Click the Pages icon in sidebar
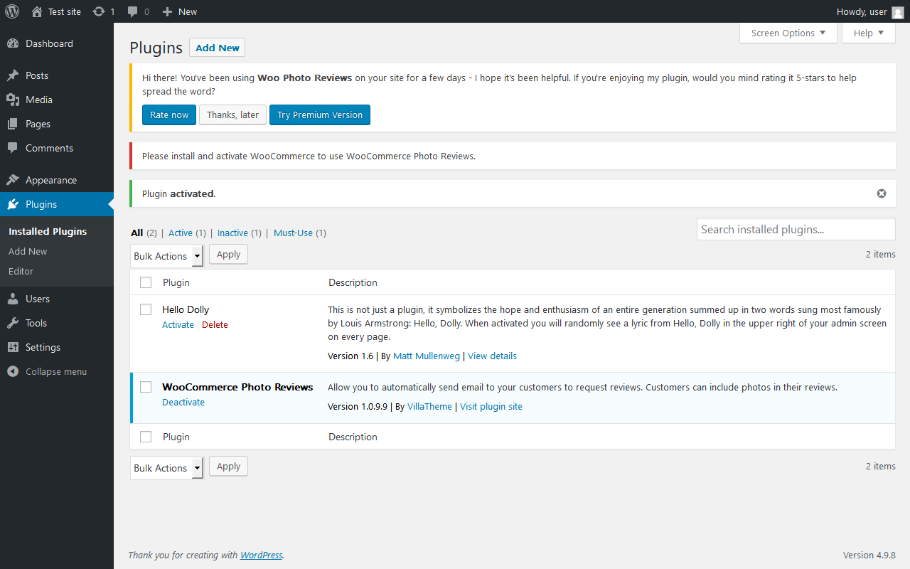This screenshot has width=910, height=569. pyautogui.click(x=13, y=124)
